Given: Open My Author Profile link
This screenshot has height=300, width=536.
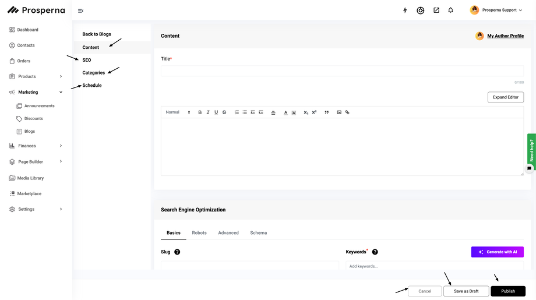Looking at the screenshot, I should (x=506, y=36).
